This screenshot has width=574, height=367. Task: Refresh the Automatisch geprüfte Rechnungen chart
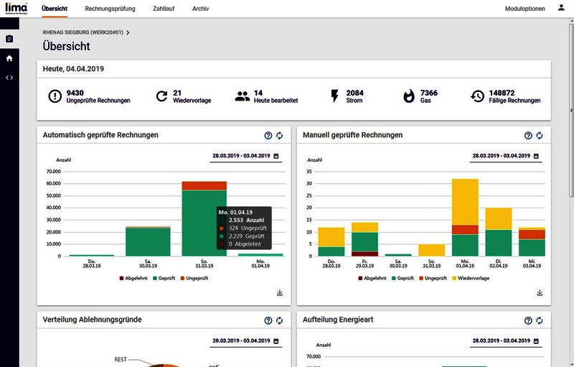pos(280,135)
